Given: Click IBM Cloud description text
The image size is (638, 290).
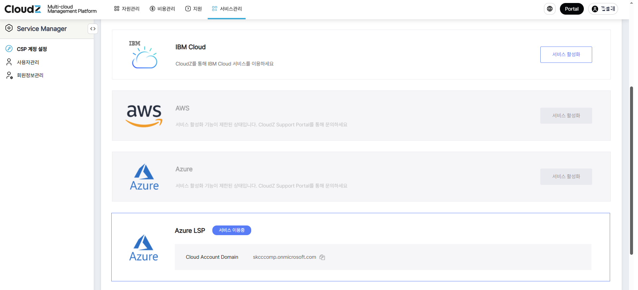Looking at the screenshot, I should coord(225,64).
